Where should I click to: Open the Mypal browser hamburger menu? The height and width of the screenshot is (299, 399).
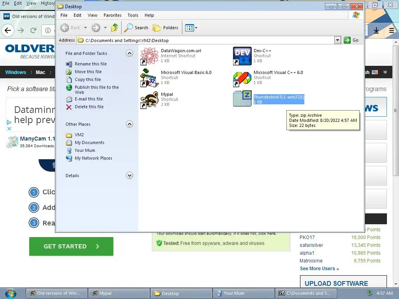392,30
